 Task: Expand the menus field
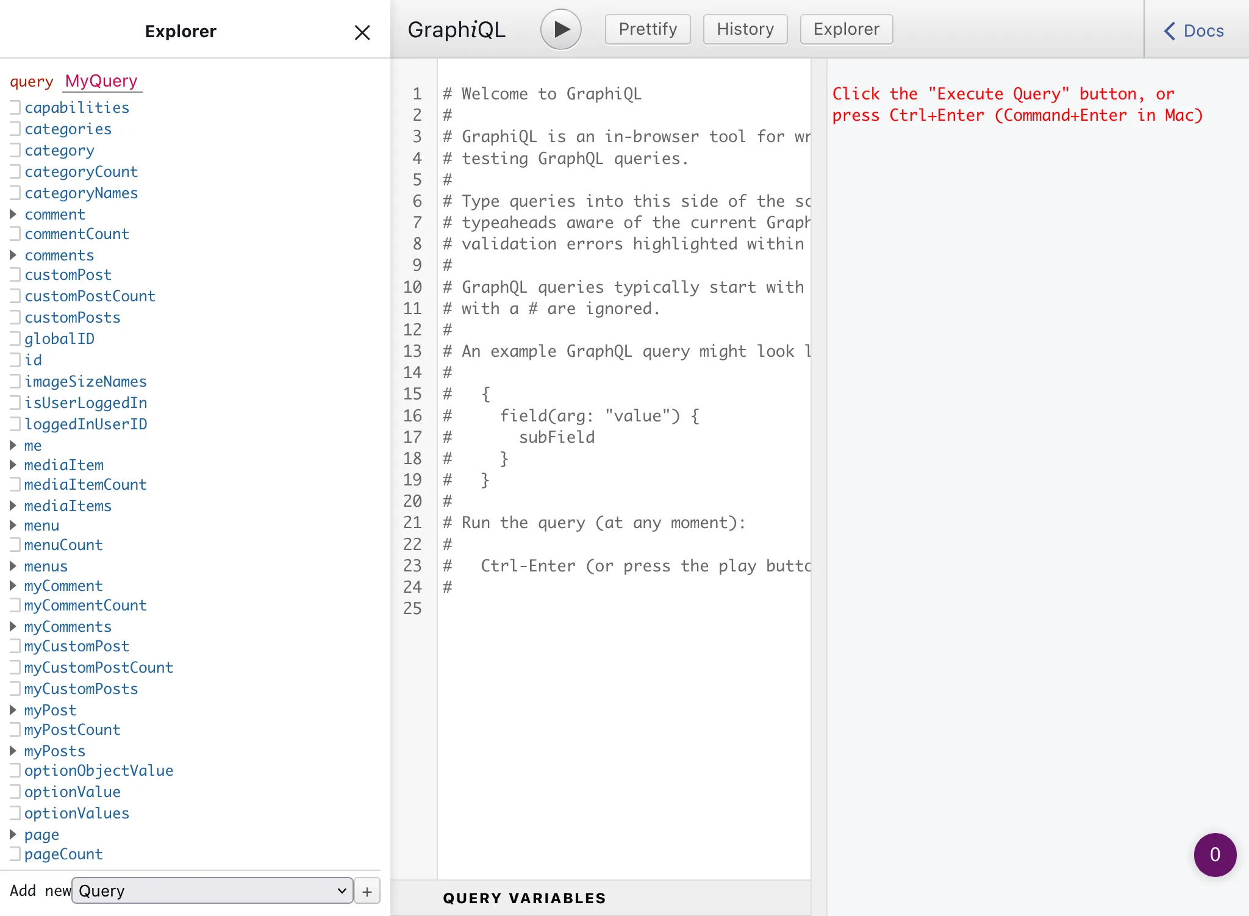13,566
